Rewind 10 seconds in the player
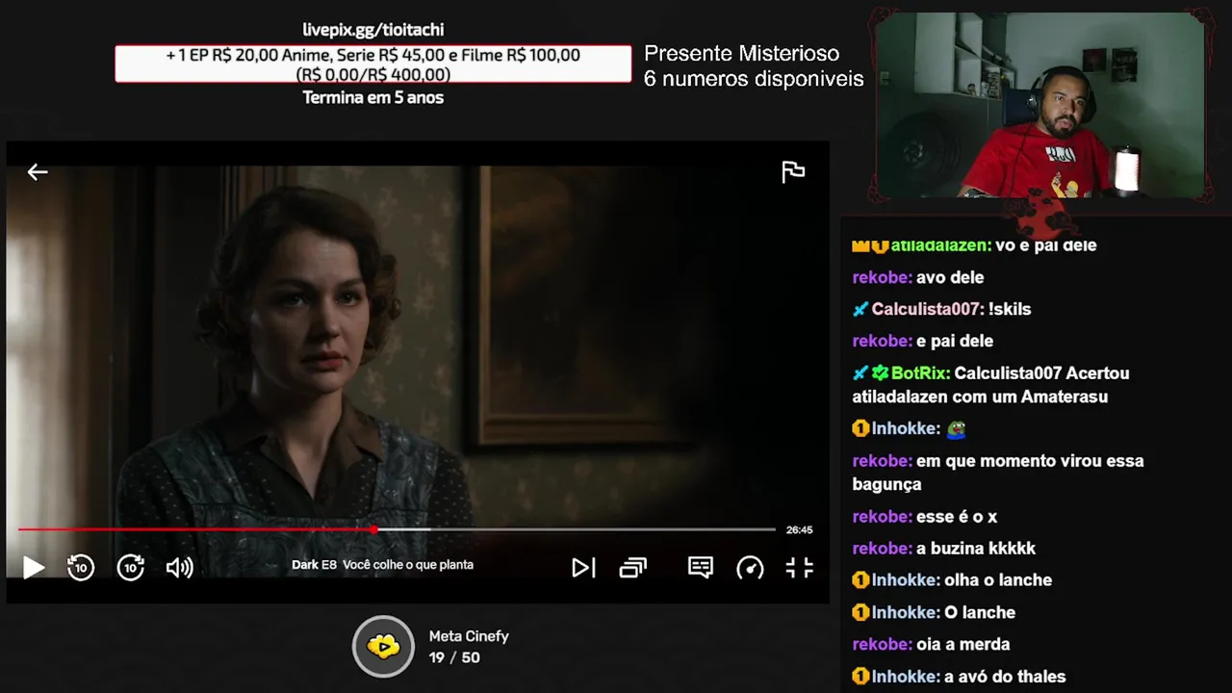The width and height of the screenshot is (1232, 693). coord(81,568)
